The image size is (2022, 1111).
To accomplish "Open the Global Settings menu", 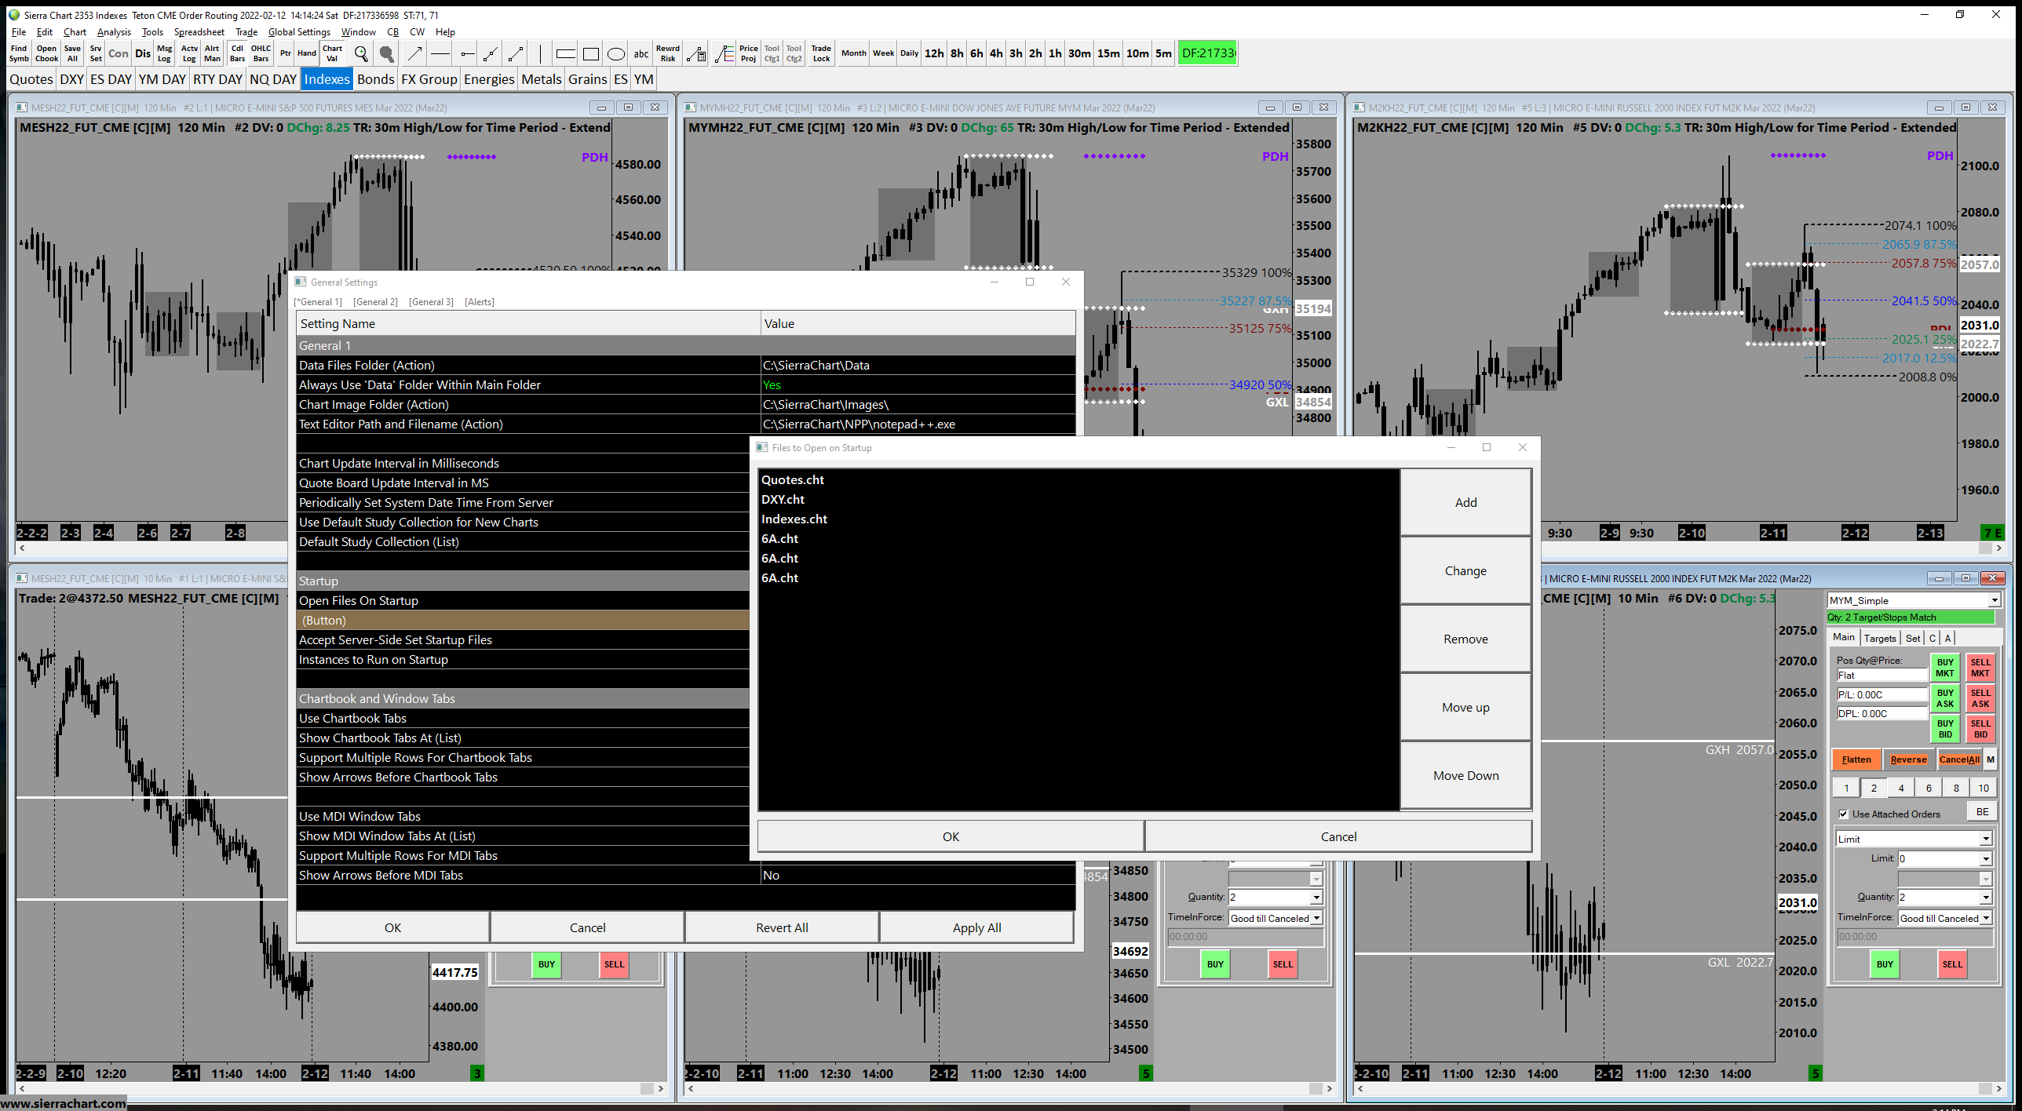I will click(x=298, y=32).
